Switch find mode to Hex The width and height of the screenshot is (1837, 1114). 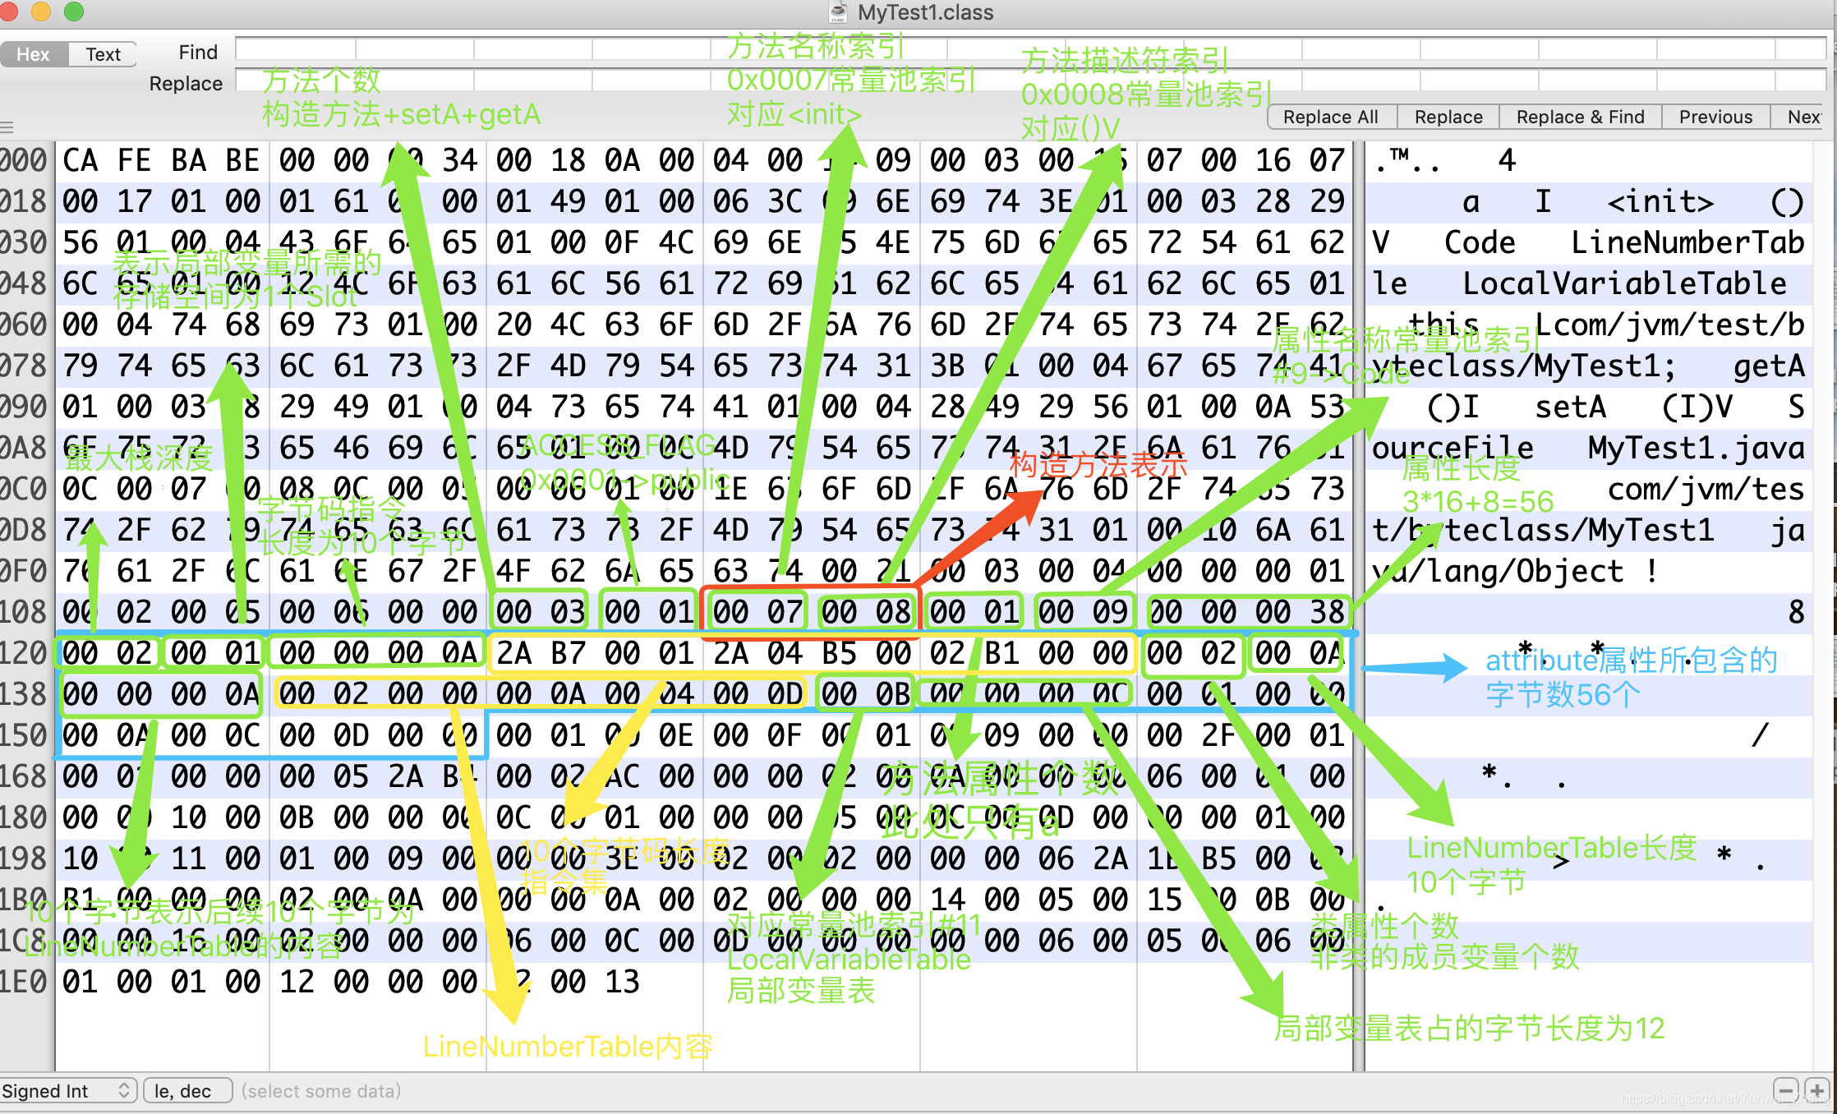[x=33, y=54]
